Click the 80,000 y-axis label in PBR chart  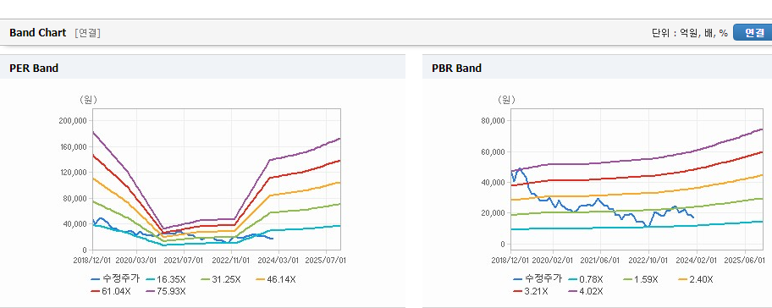pyautogui.click(x=494, y=121)
